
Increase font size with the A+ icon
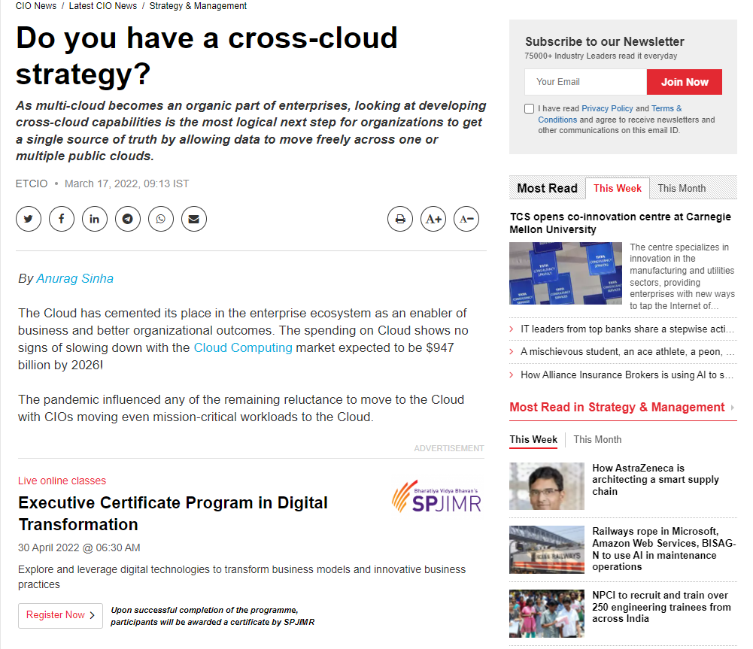pos(433,218)
